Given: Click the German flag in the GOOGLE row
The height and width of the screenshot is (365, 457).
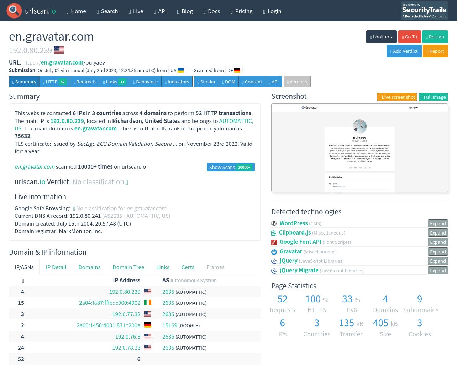Looking at the screenshot, I should [x=148, y=325].
